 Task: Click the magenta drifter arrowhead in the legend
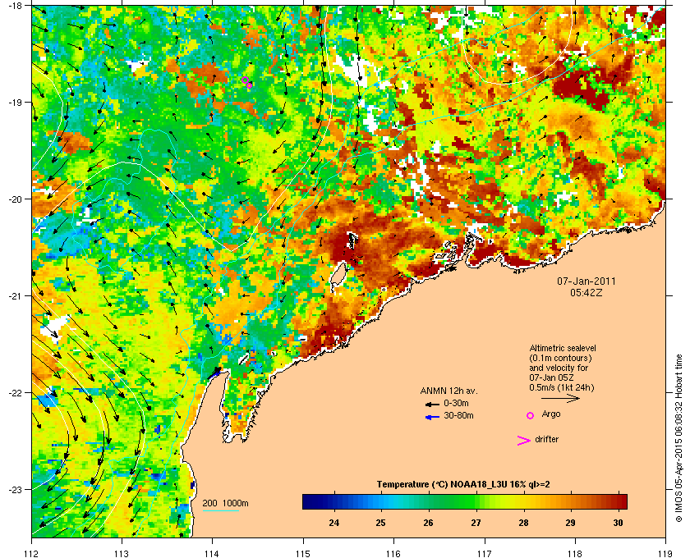coord(524,441)
